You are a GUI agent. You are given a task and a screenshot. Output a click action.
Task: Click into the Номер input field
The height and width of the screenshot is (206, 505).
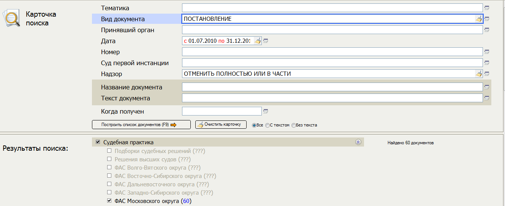(x=332, y=52)
